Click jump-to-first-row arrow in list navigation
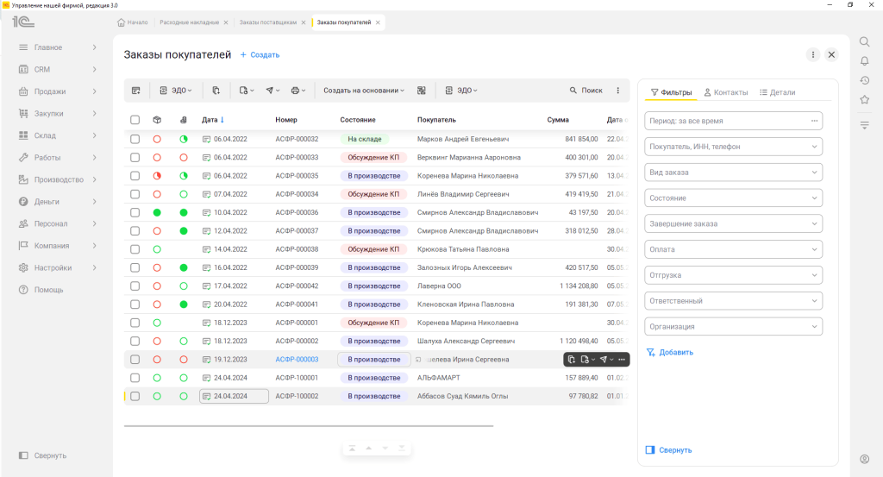This screenshot has height=477, width=883. pyautogui.click(x=352, y=449)
